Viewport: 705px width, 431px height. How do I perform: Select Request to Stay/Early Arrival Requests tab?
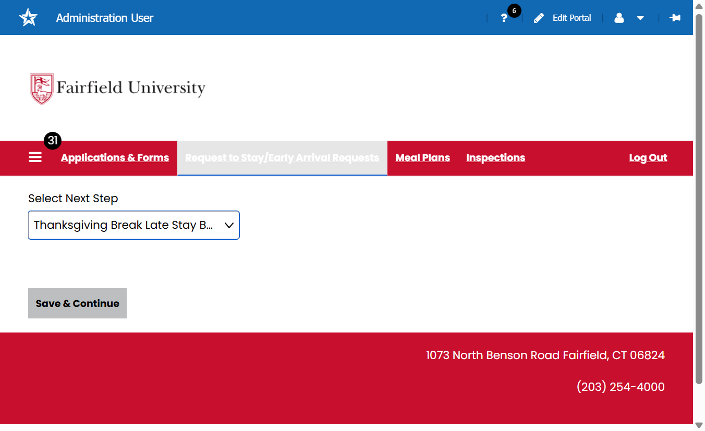(x=282, y=158)
